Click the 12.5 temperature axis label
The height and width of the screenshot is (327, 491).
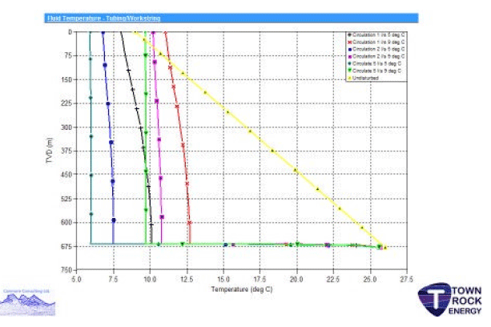pos(187,279)
